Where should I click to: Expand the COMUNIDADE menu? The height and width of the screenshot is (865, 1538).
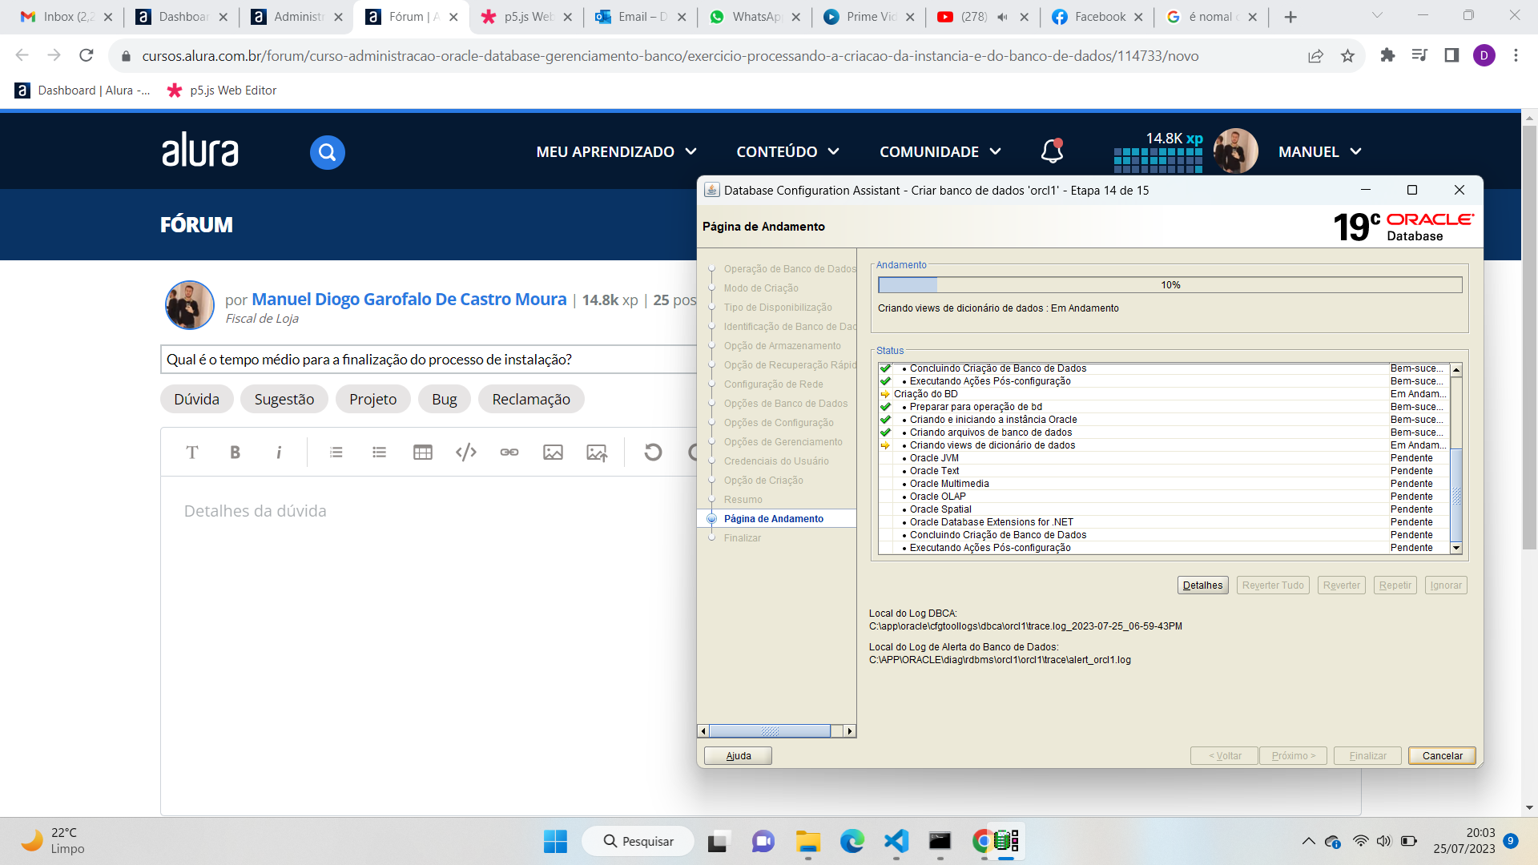tap(940, 151)
